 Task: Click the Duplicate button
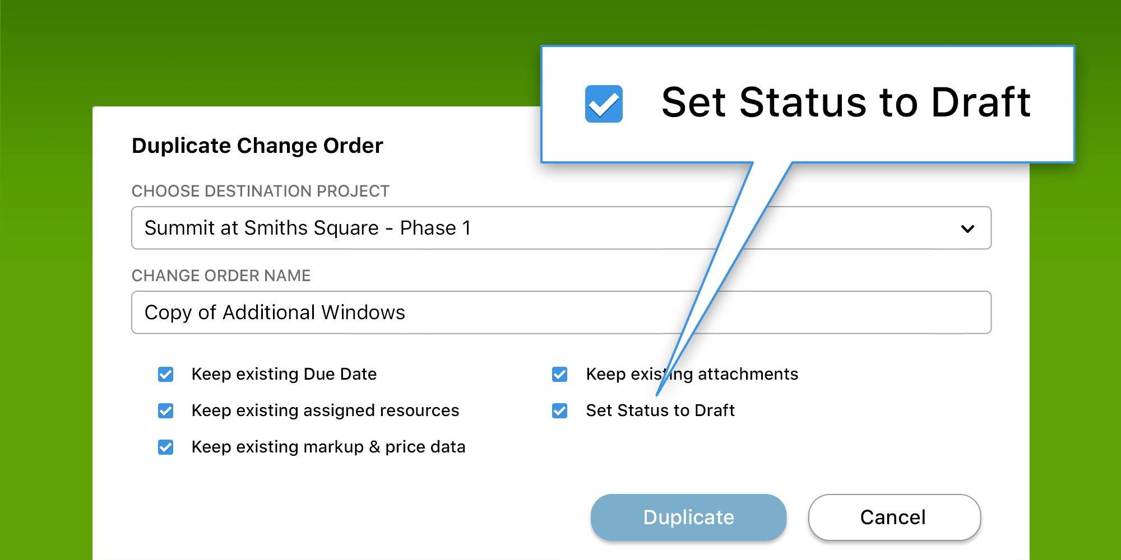point(688,517)
